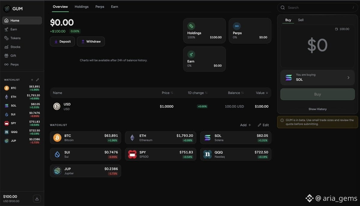The width and height of the screenshot is (360, 206).
Task: Click the $0 amount input field
Action: [317, 45]
